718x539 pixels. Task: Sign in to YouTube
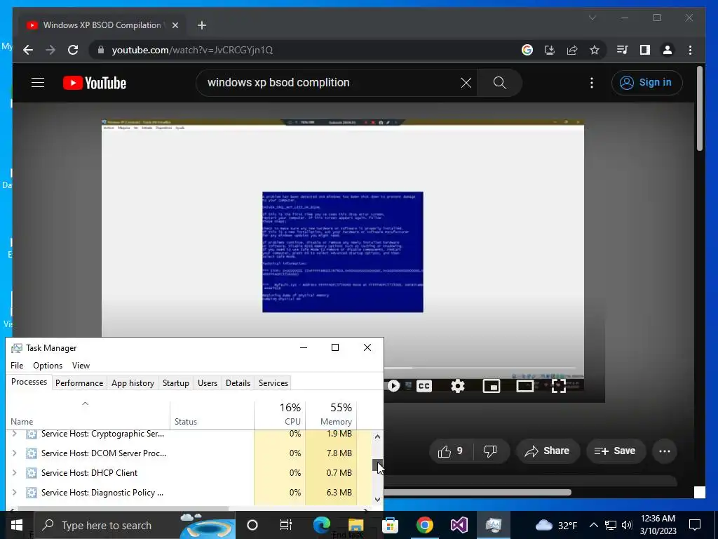coord(646,83)
